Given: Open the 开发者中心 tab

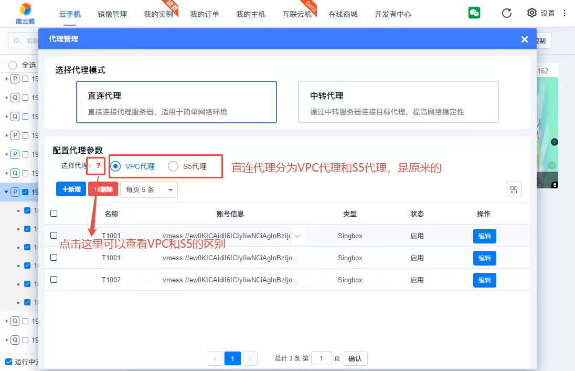Looking at the screenshot, I should [393, 14].
